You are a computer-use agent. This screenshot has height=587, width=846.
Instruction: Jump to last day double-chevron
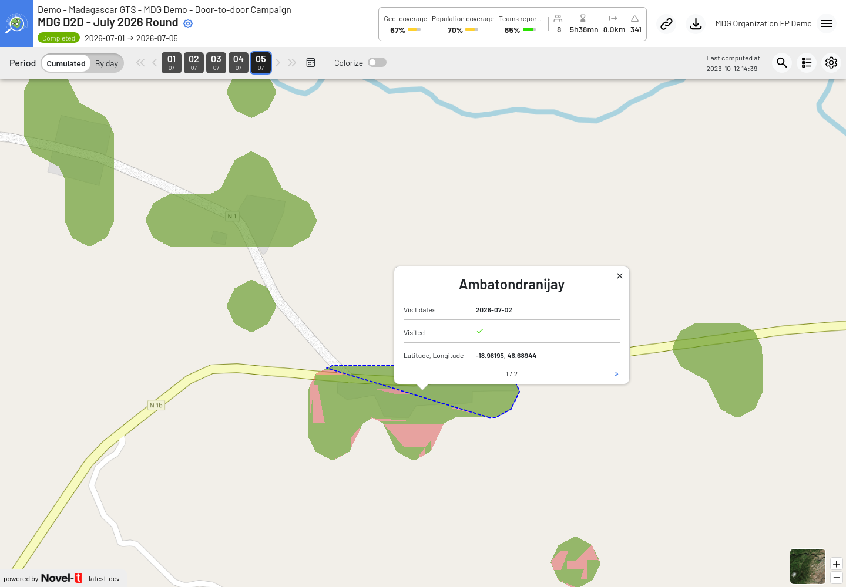tap(292, 63)
